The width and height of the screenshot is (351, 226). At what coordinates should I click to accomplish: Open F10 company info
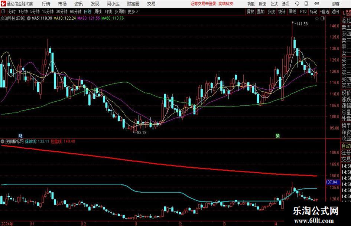[303, 12]
